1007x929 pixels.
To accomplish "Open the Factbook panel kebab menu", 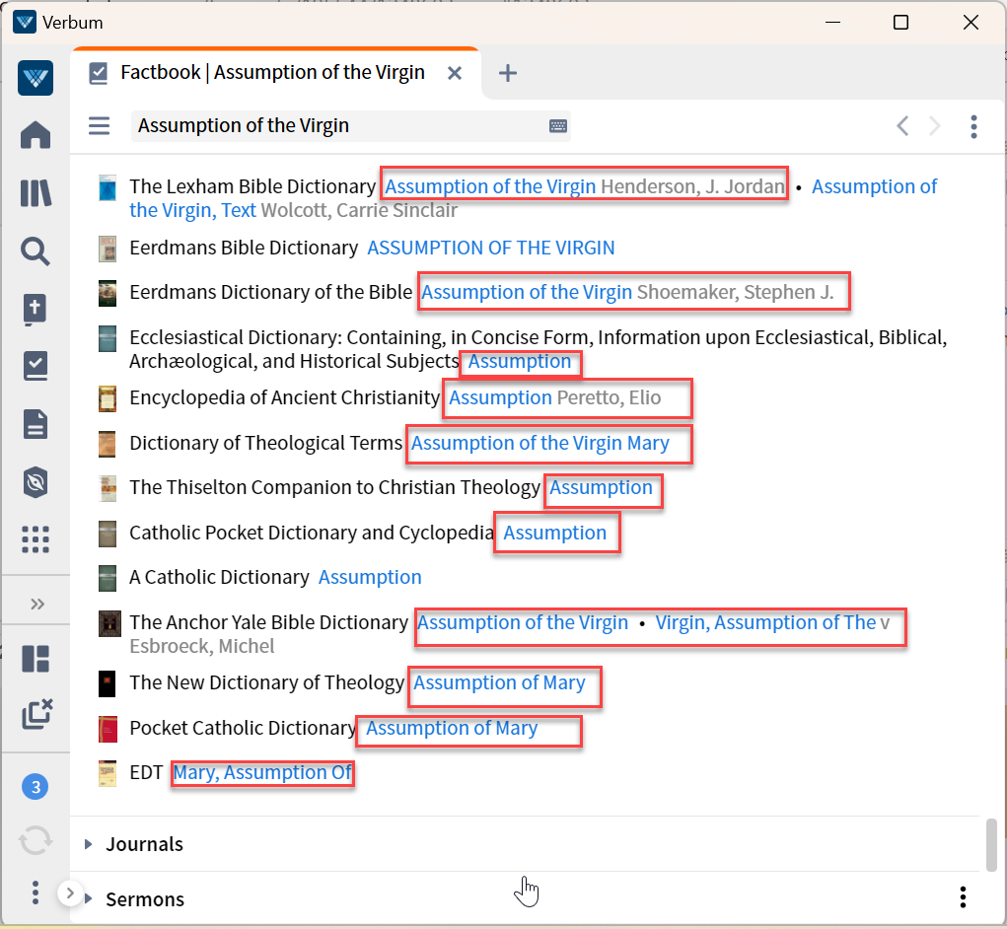I will pos(973,126).
